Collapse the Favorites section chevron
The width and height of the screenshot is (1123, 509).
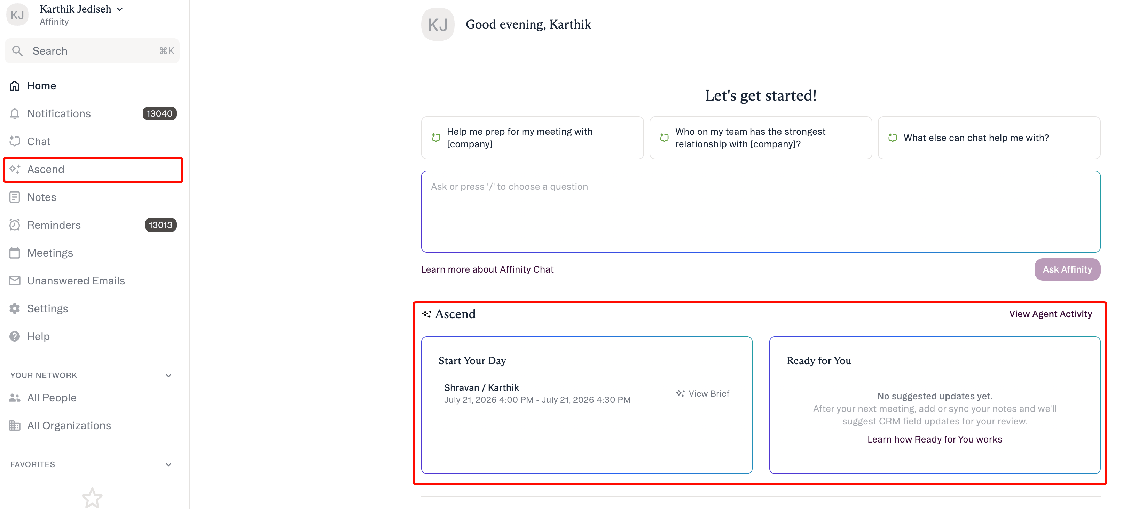pyautogui.click(x=168, y=464)
